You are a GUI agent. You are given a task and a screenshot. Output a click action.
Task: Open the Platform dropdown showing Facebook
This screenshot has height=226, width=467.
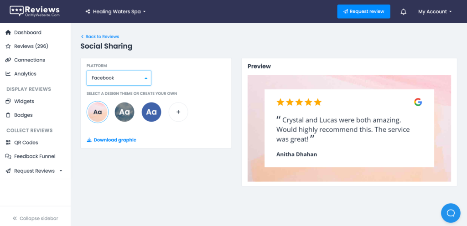point(119,78)
